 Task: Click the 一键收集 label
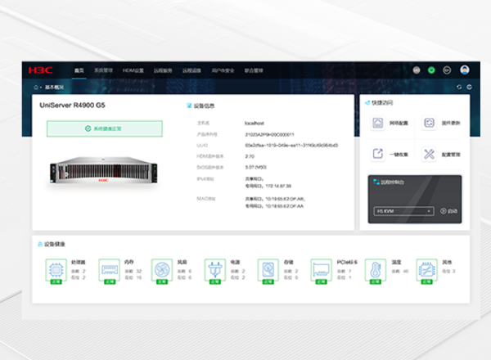point(399,155)
